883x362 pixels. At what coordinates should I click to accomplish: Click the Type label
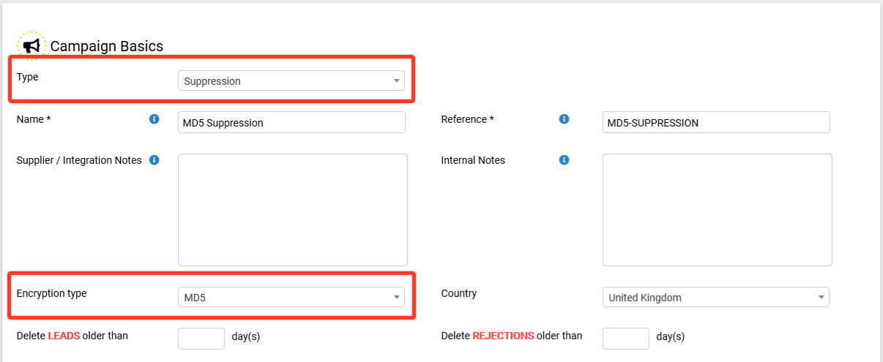pyautogui.click(x=27, y=77)
